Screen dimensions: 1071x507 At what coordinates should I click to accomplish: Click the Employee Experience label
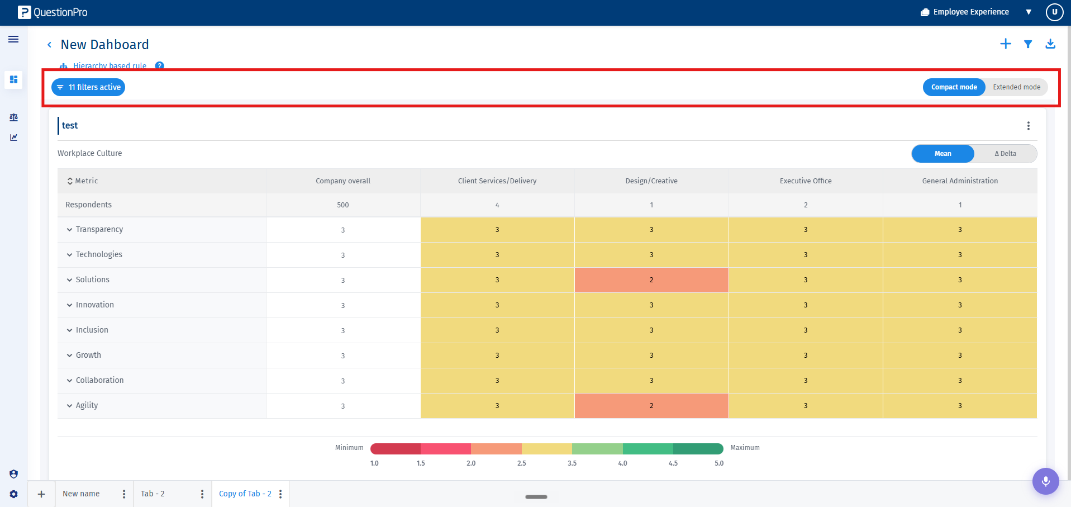pyautogui.click(x=971, y=12)
